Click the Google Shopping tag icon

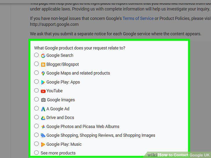(x=43, y=135)
